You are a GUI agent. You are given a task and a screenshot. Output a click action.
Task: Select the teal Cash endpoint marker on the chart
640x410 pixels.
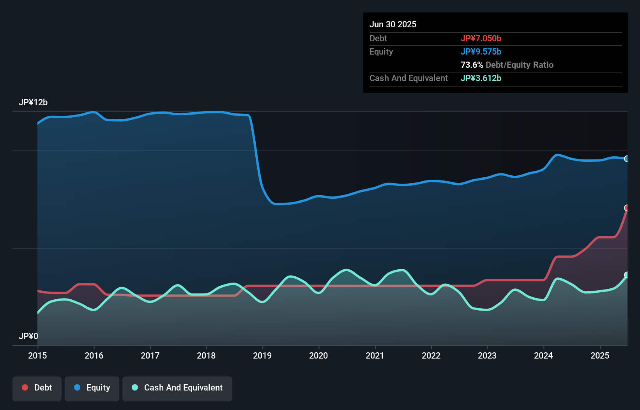[627, 276]
